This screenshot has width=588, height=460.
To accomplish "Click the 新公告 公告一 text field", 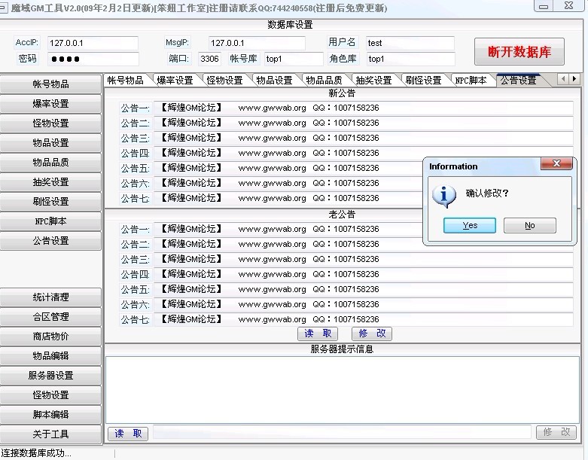I will click(x=363, y=108).
